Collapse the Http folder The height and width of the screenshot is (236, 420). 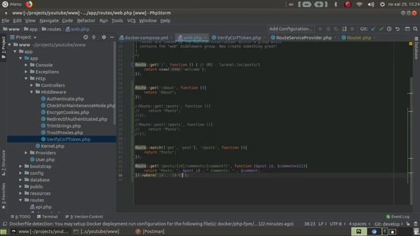pos(26,79)
